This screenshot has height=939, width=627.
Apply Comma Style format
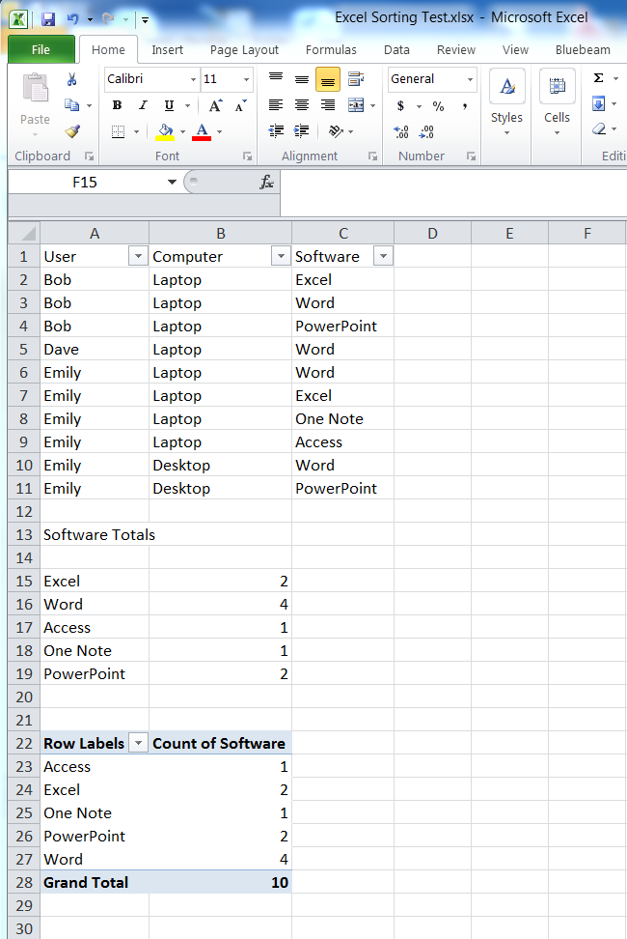pos(464,106)
